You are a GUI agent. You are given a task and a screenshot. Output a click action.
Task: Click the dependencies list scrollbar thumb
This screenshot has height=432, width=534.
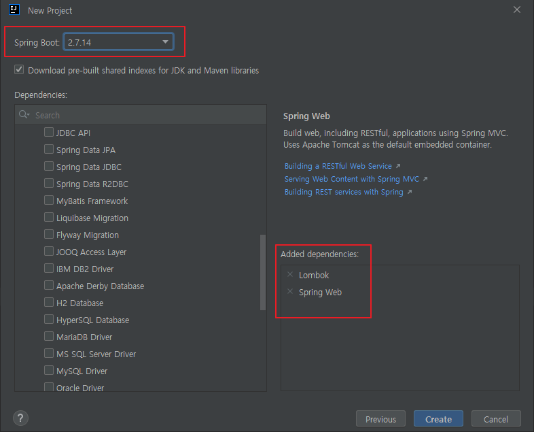point(262,272)
